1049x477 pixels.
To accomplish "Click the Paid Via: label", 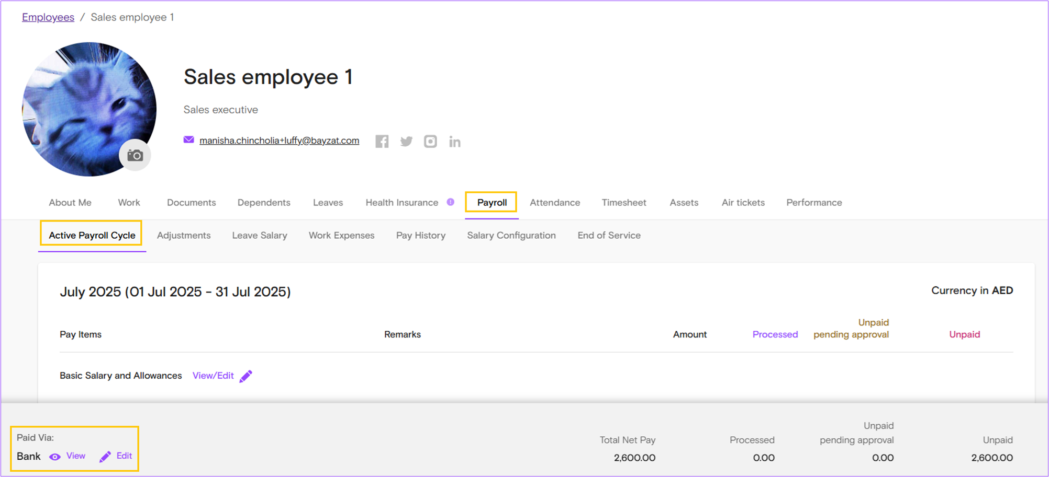I will pyautogui.click(x=35, y=438).
